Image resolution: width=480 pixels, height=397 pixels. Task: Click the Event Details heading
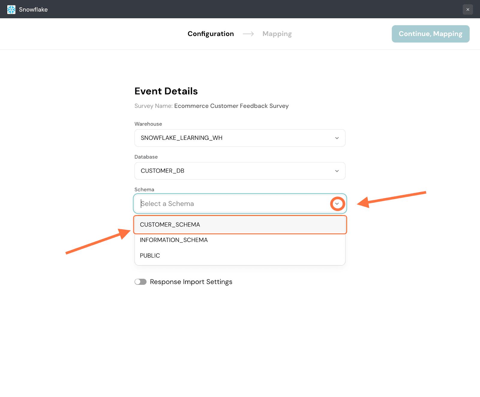coord(166,91)
